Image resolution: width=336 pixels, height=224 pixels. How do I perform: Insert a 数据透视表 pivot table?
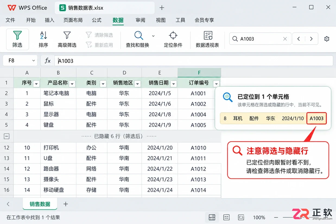[x=208, y=39]
